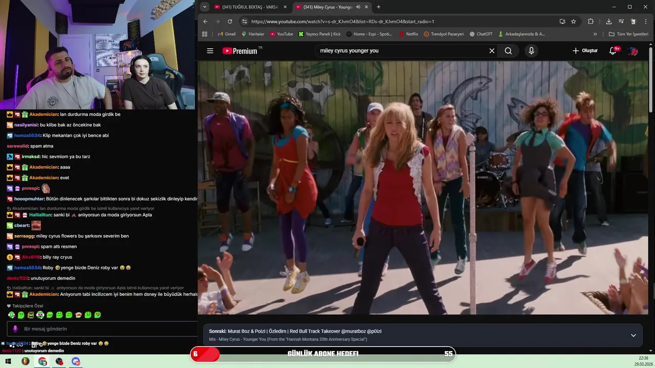Click username serraagg in chat

(x=24, y=236)
